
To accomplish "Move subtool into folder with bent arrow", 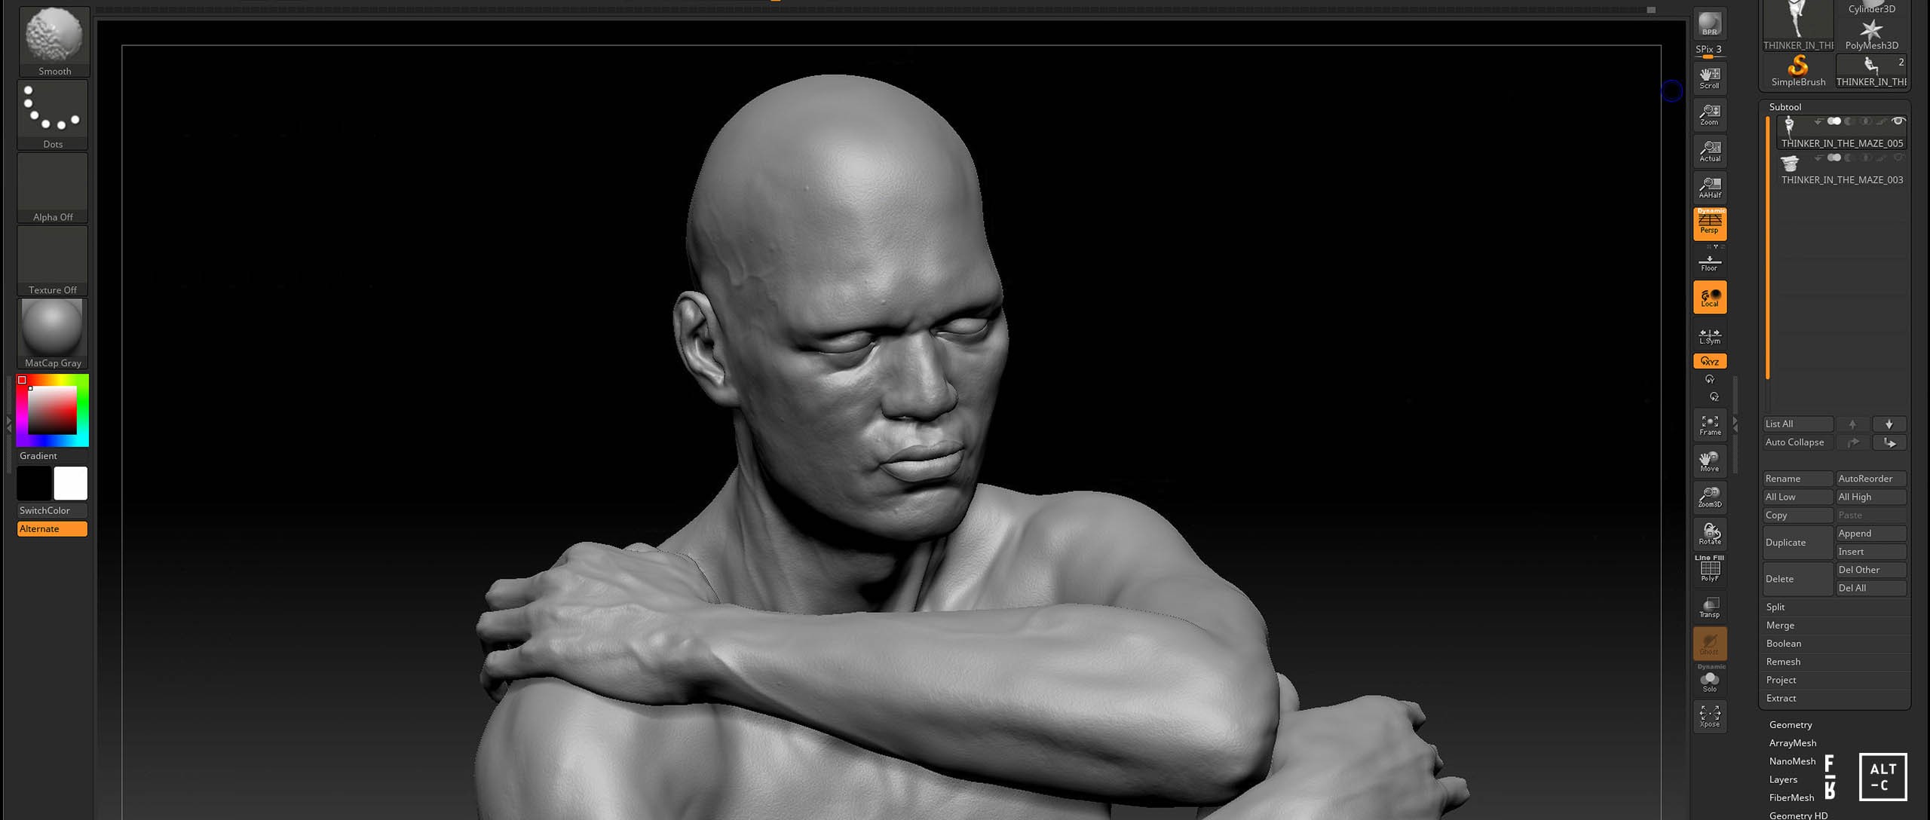I will [1889, 442].
